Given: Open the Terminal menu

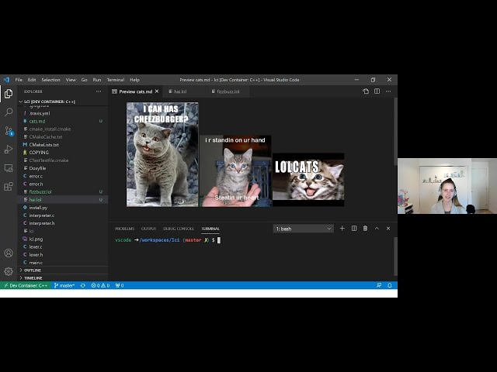Looking at the screenshot, I should pos(116,80).
